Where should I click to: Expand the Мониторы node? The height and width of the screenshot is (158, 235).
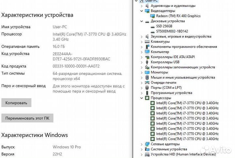pos(142,72)
